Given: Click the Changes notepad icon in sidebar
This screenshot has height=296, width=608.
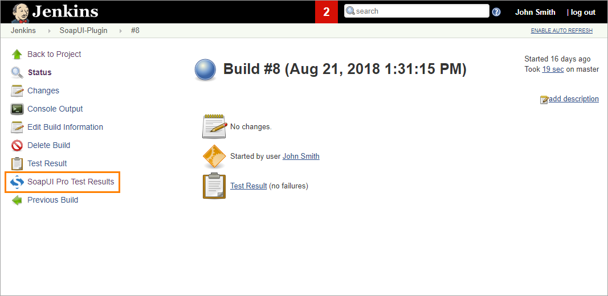Looking at the screenshot, I should 17,91.
